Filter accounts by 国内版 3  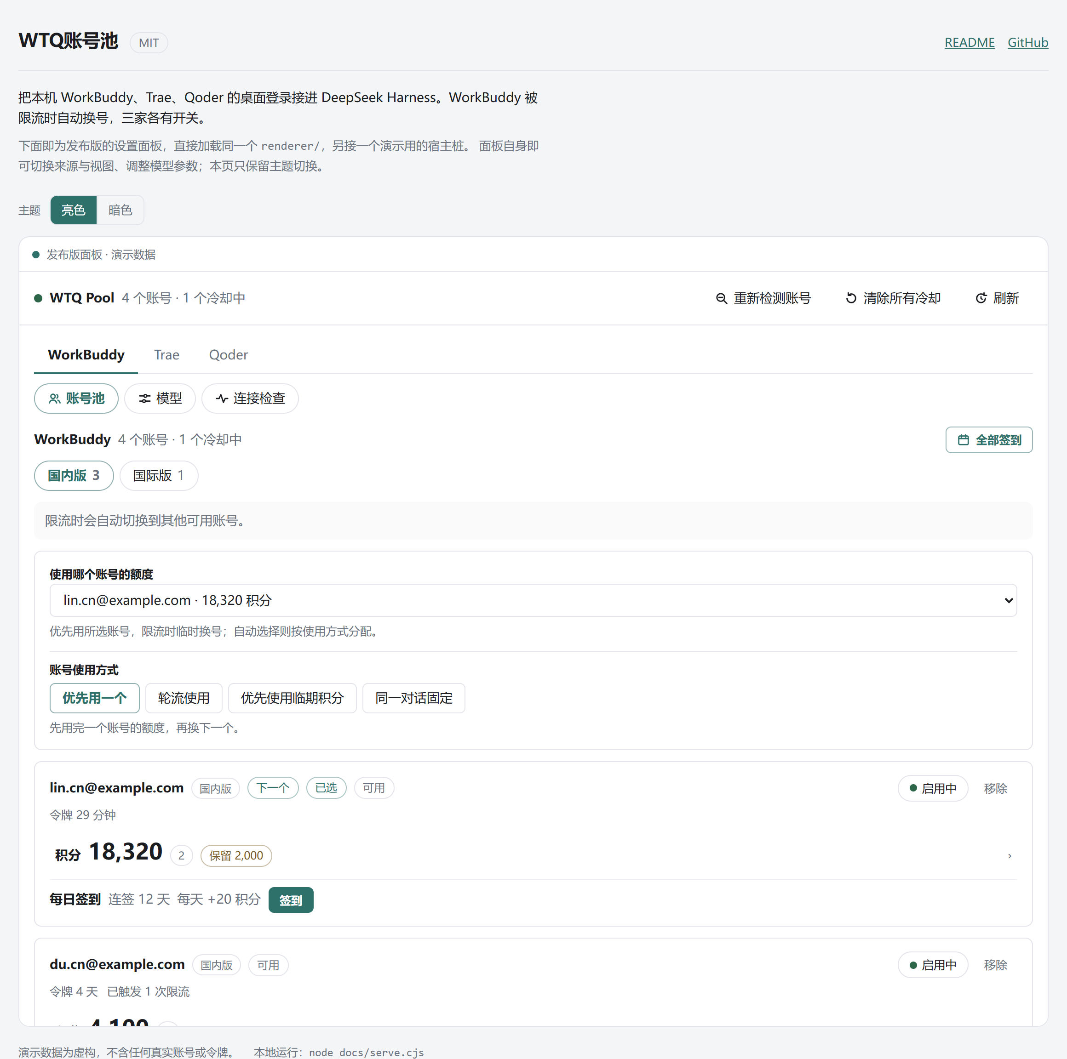(74, 476)
